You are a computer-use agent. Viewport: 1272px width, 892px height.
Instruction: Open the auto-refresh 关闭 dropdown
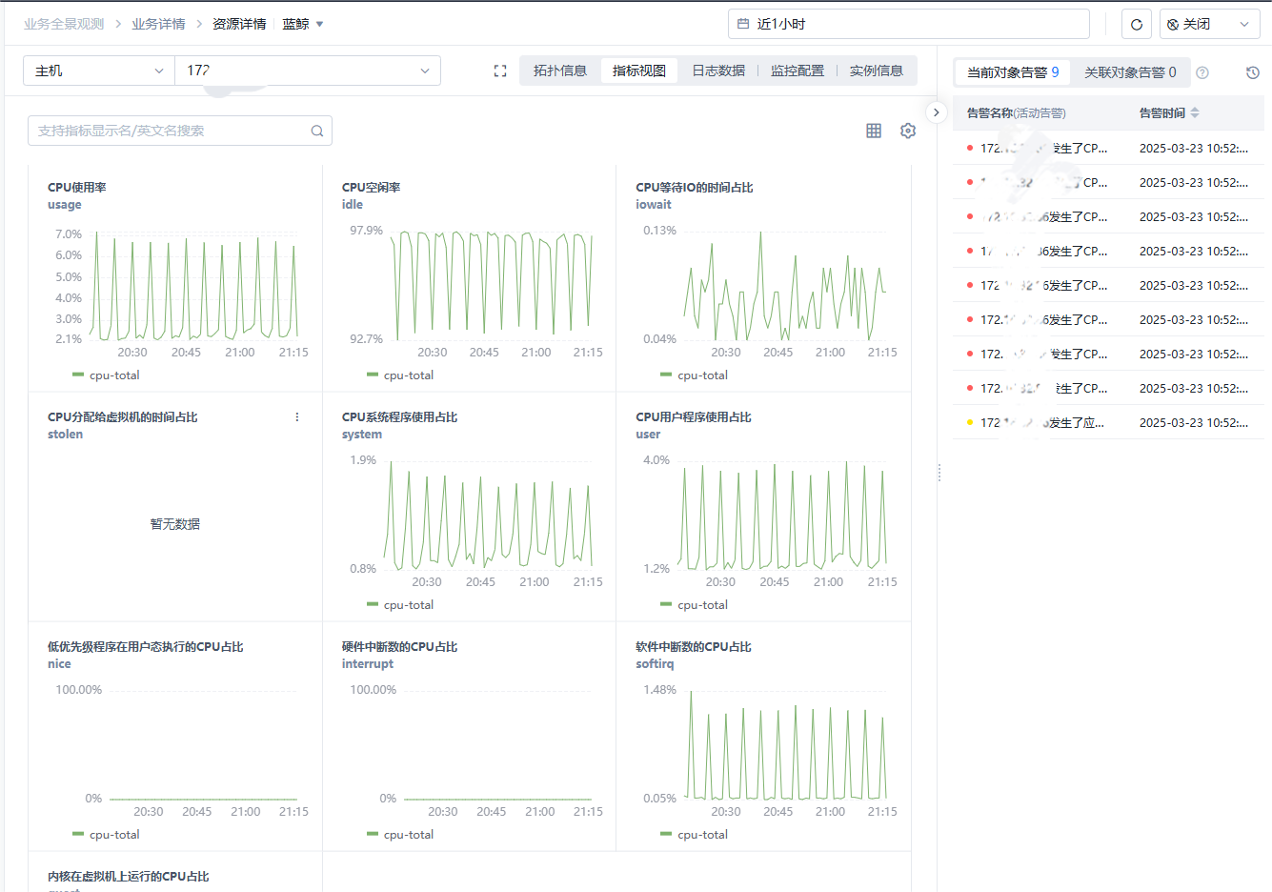click(x=1210, y=25)
